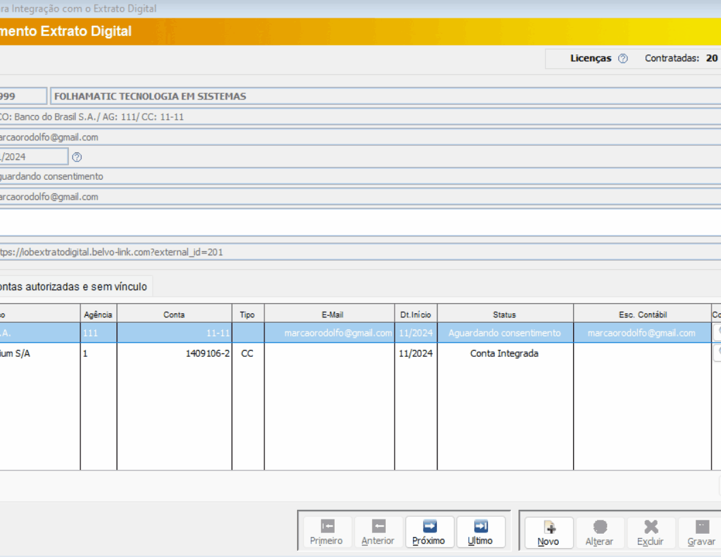
Task: Click the Novo button icon
Action: tap(549, 527)
